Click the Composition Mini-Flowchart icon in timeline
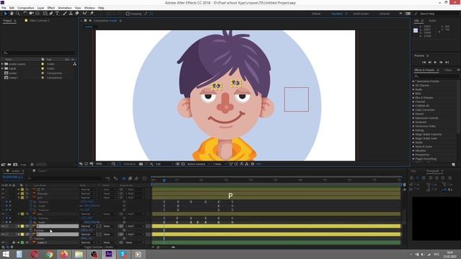 107,178
